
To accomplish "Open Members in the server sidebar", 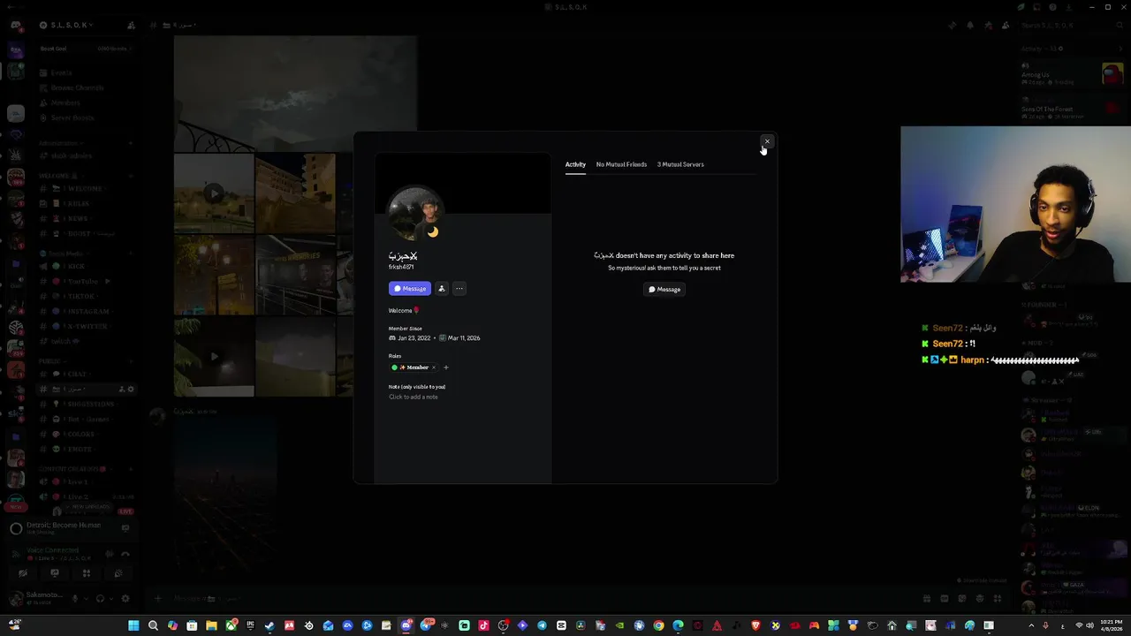I will point(65,102).
